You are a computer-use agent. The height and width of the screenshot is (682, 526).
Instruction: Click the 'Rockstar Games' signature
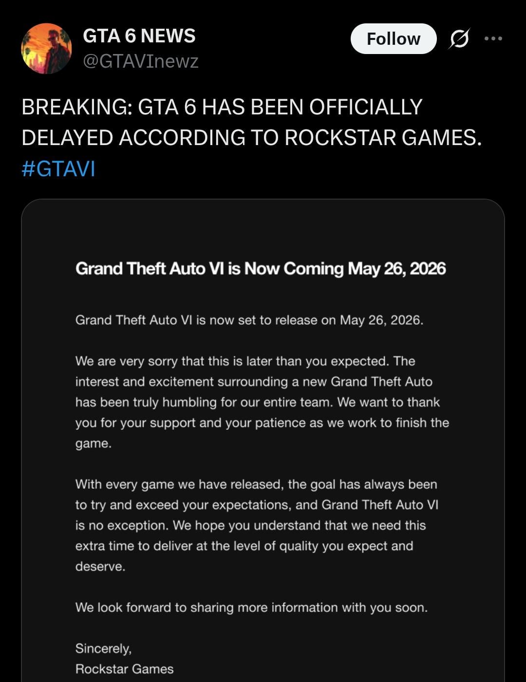124,669
